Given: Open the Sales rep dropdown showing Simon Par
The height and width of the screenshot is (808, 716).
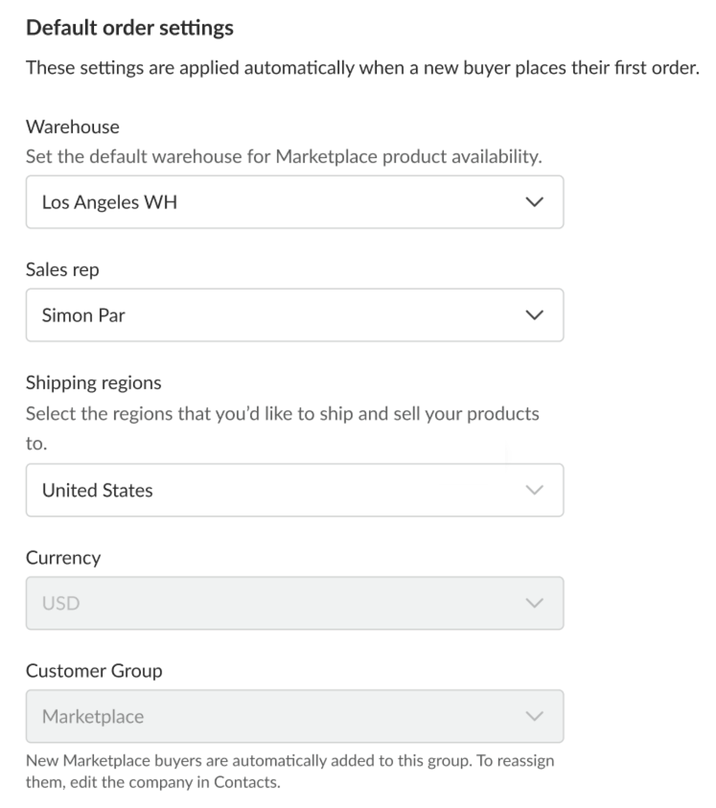Looking at the screenshot, I should 294,315.
